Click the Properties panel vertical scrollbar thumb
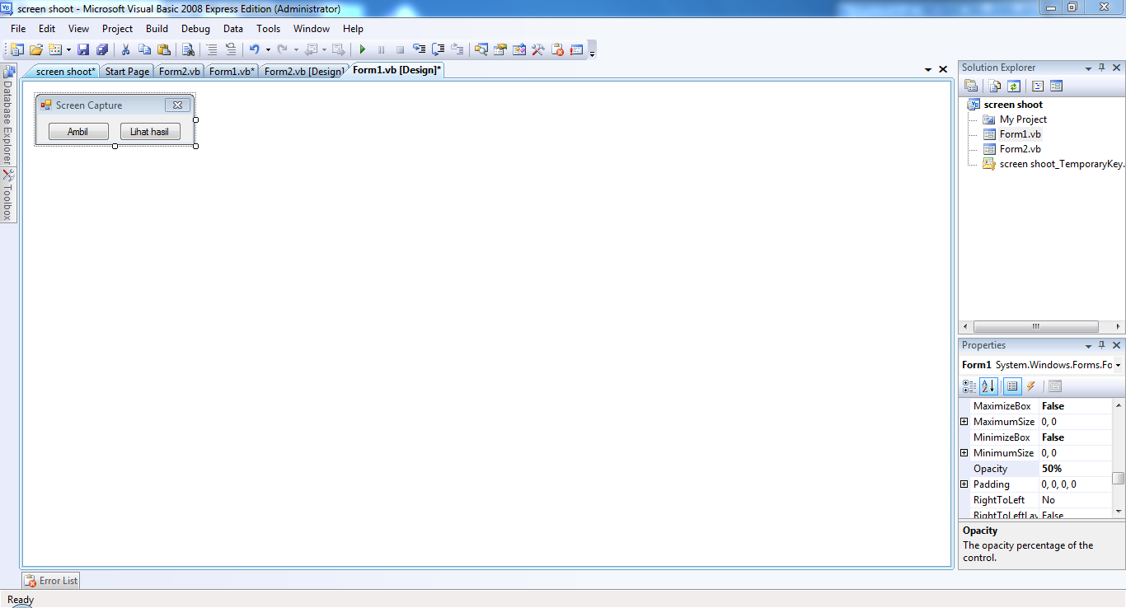This screenshot has height=608, width=1126. [1118, 478]
